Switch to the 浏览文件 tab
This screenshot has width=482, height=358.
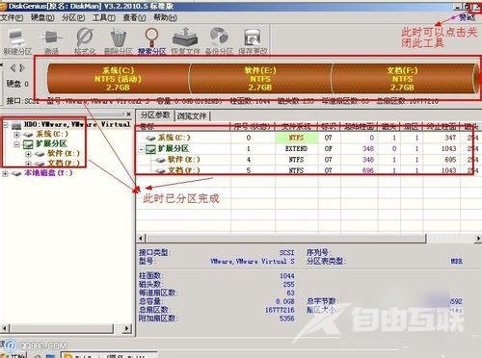[x=192, y=115]
